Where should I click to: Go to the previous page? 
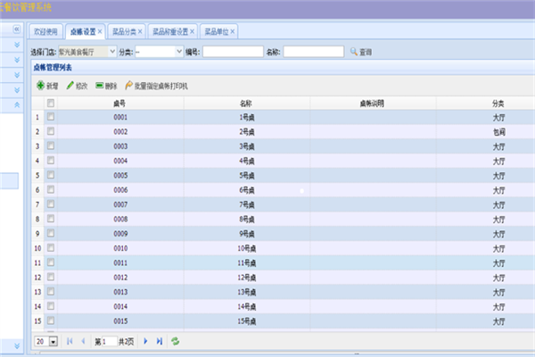(x=83, y=341)
